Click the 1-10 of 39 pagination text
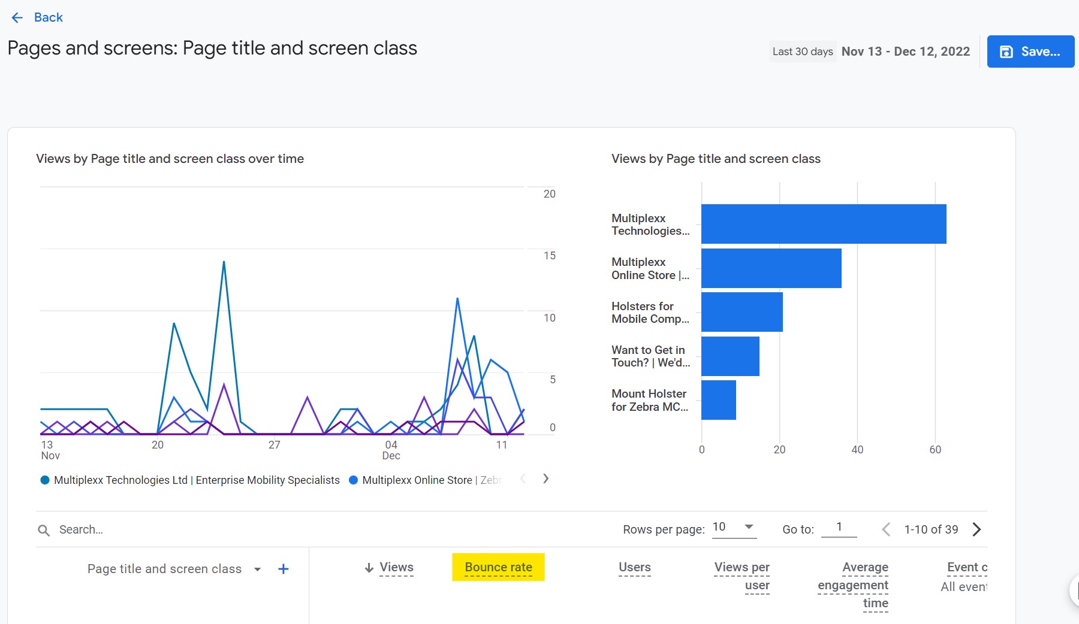 [x=931, y=529]
